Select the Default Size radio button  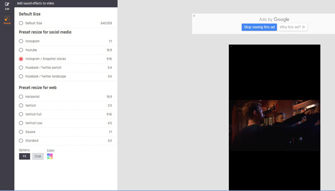(21, 23)
